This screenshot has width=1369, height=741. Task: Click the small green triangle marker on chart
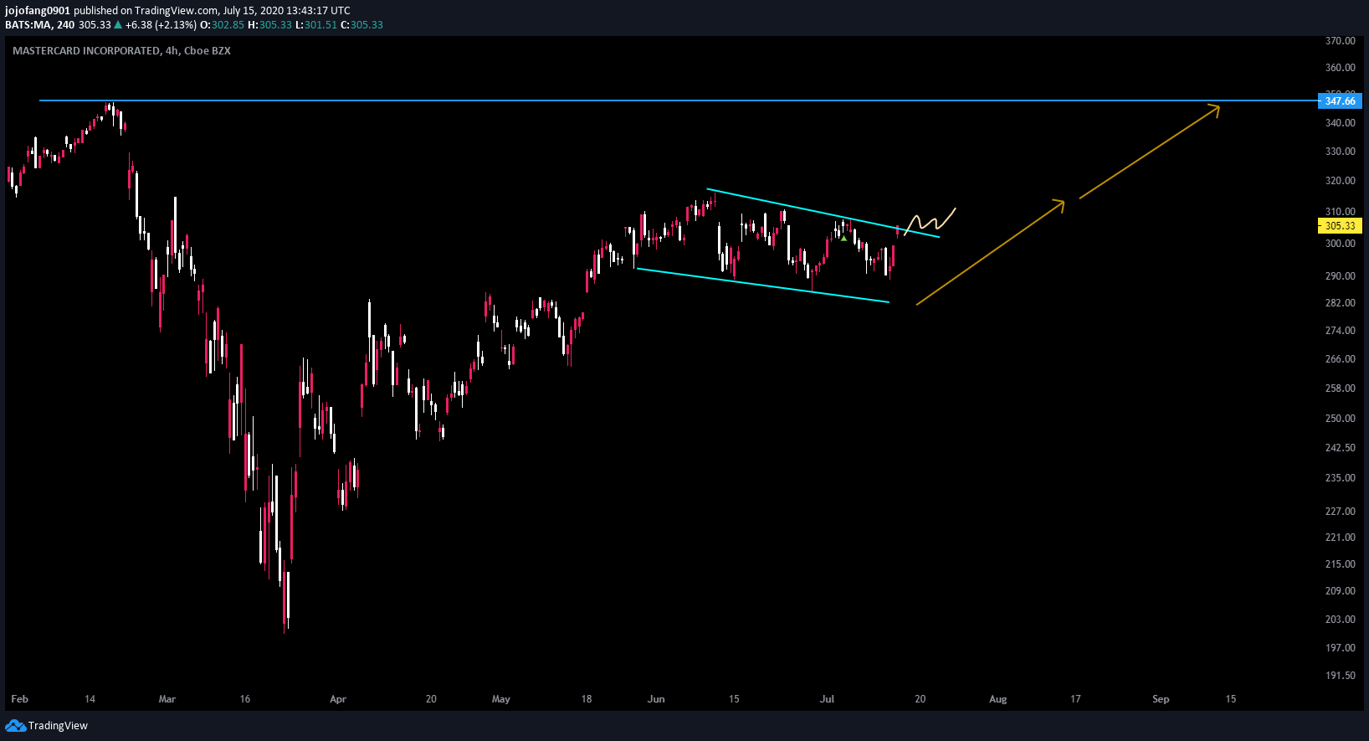(x=843, y=239)
